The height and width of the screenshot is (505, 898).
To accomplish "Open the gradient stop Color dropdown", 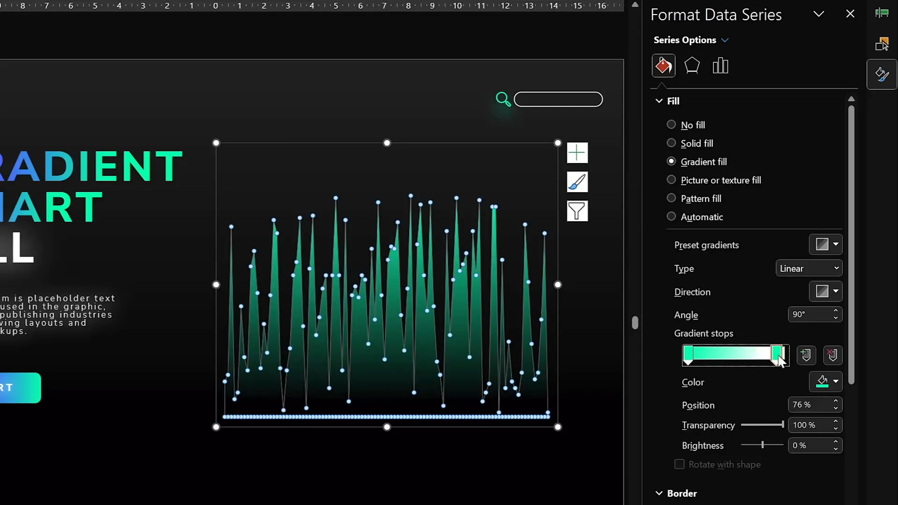I will 826,382.
